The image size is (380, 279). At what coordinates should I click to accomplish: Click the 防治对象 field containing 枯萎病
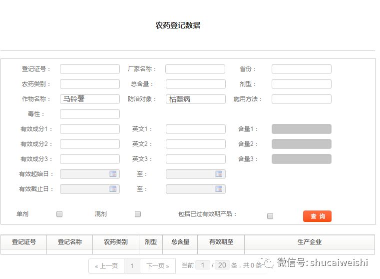(195, 99)
